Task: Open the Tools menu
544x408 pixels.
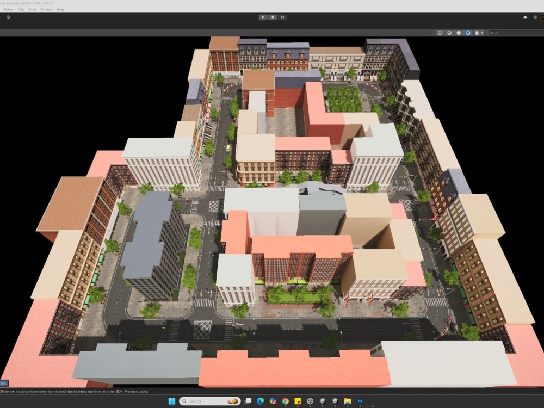Action: coord(32,9)
